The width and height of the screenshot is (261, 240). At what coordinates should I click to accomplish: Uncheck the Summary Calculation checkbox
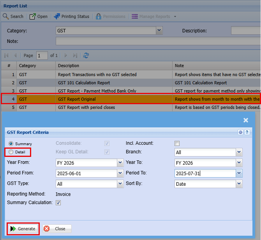[58, 203]
